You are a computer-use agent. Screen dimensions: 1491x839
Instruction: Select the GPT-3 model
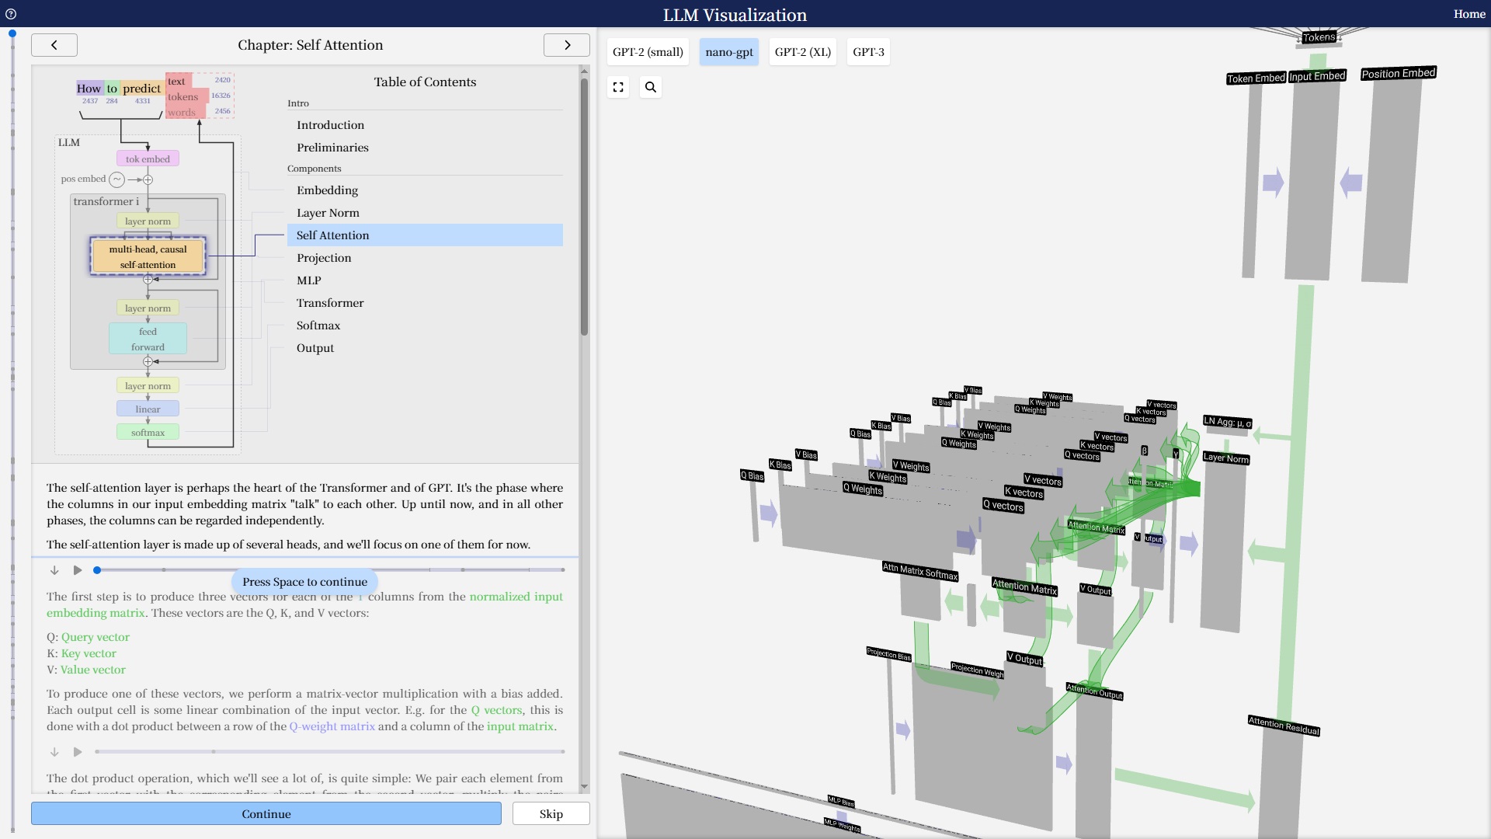click(868, 52)
